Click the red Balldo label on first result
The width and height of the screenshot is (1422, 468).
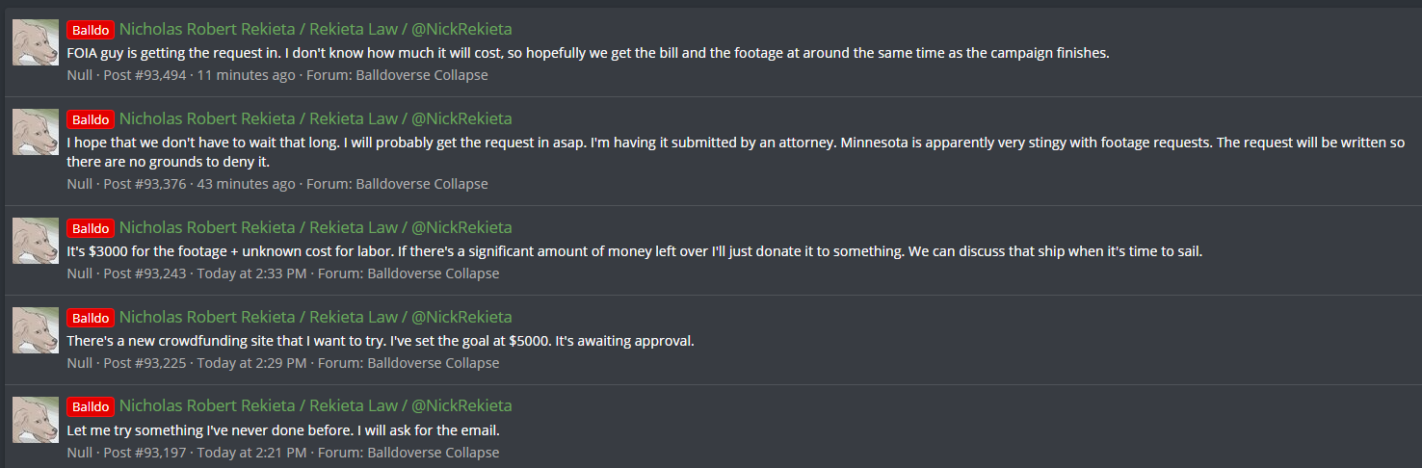(91, 30)
